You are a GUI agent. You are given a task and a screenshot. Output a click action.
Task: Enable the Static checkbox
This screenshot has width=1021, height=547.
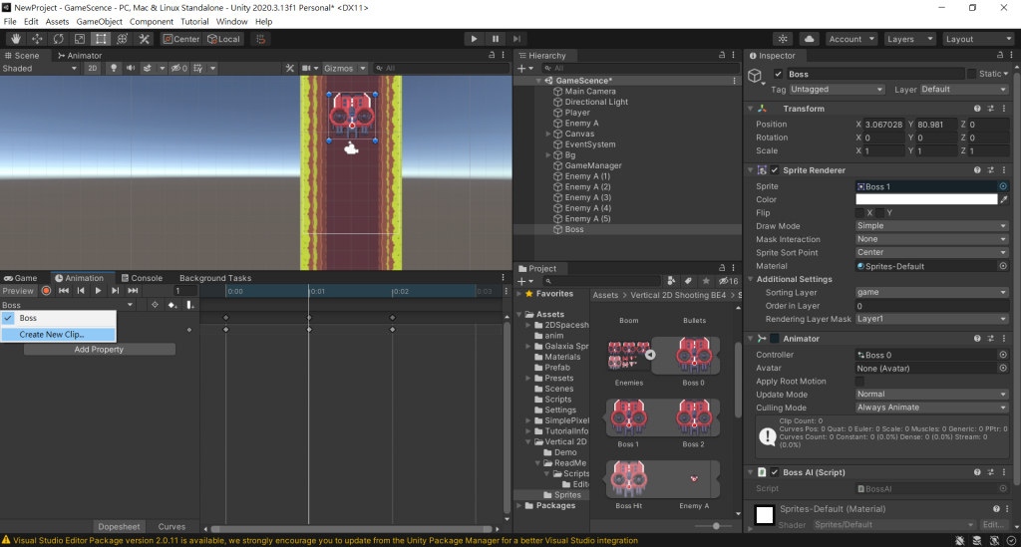972,74
